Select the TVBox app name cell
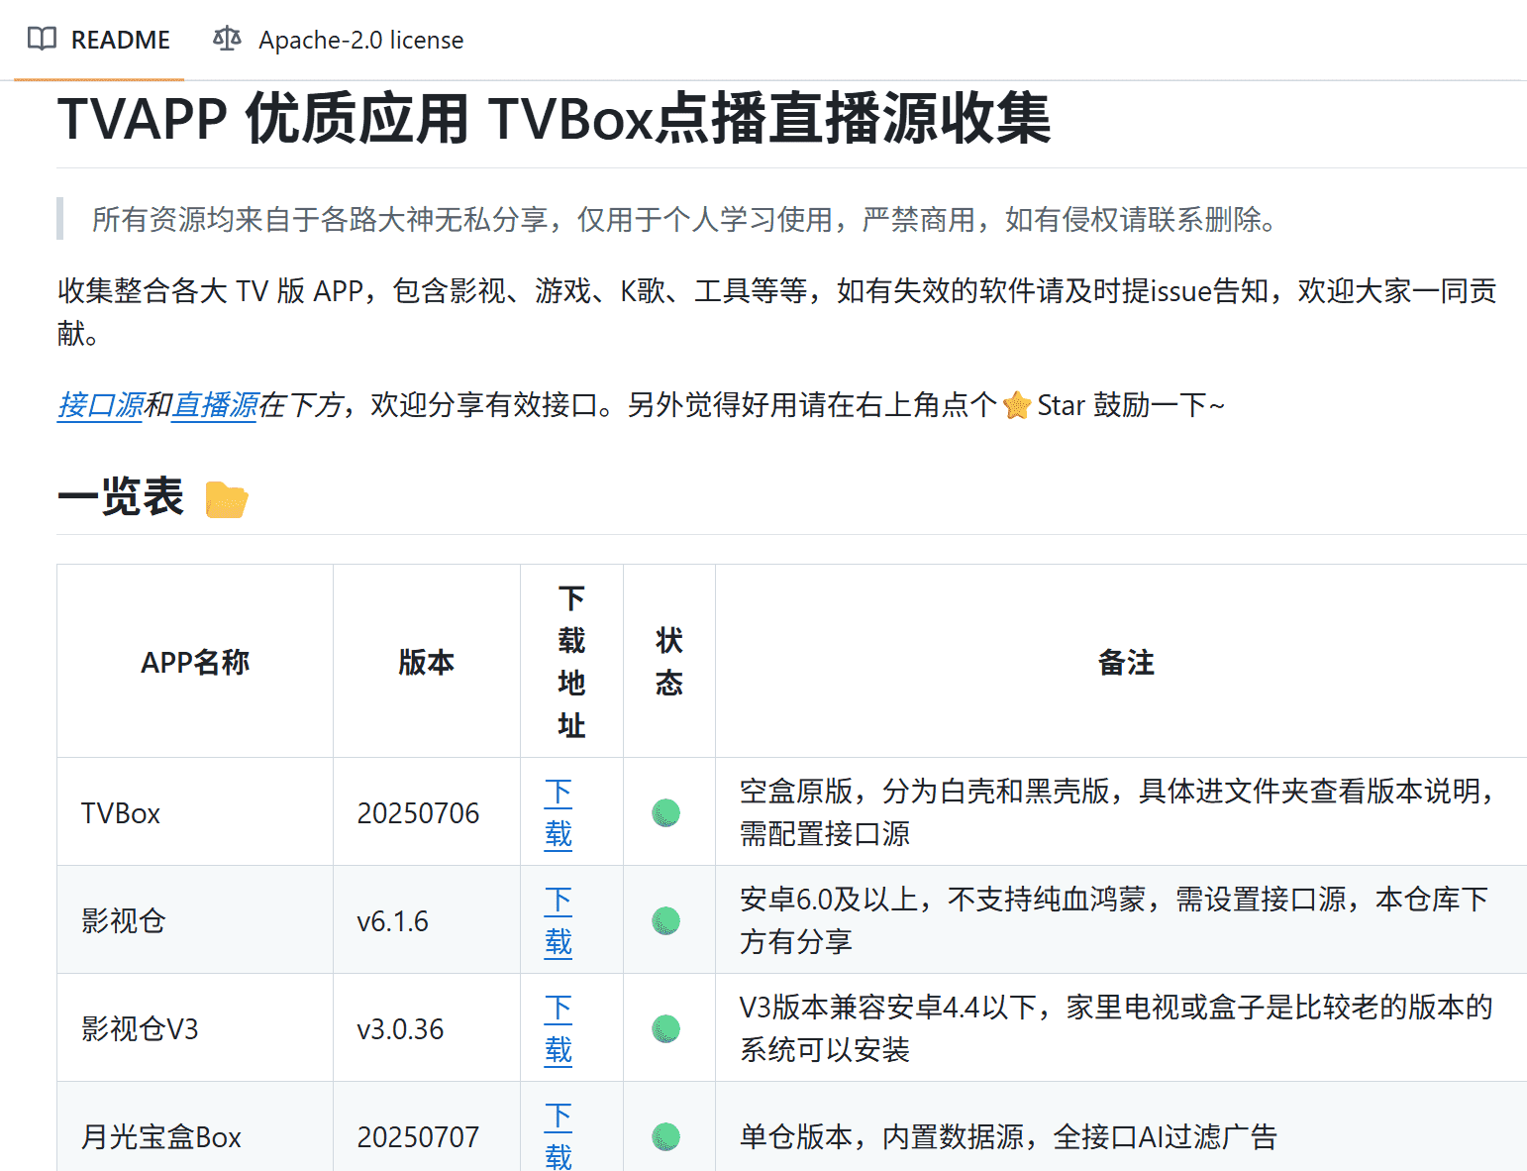 point(195,812)
